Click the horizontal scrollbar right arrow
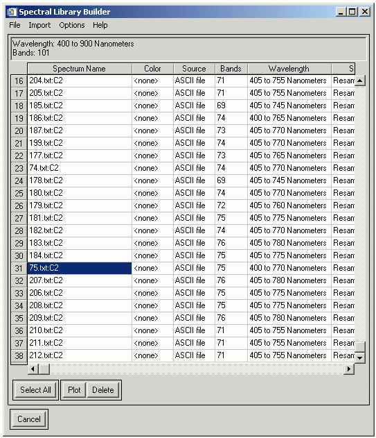Image resolution: width=376 pixels, height=438 pixels. click(x=349, y=369)
